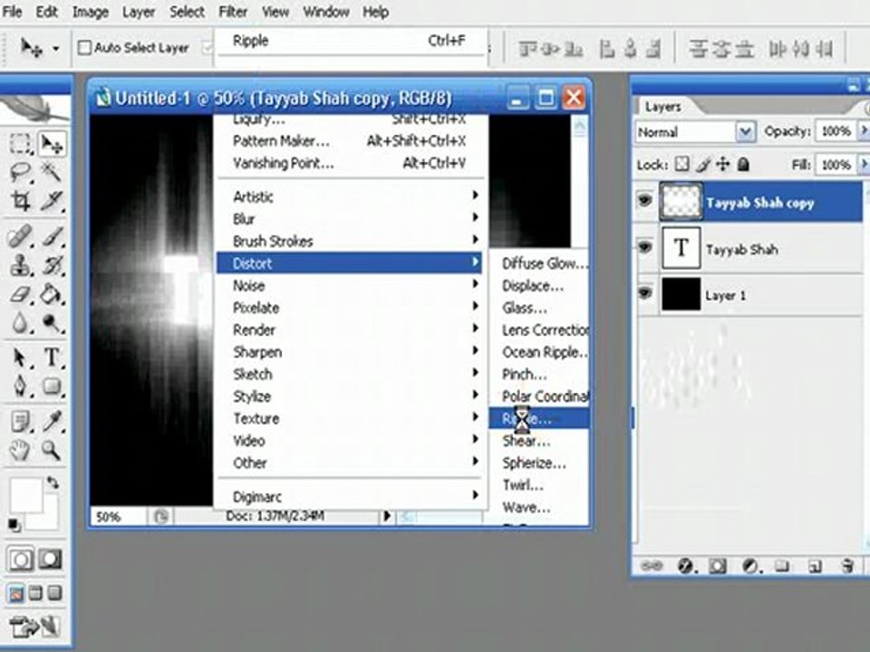Screen dimensions: 870x652
Task: Create a new layer in Layers panel
Action: coord(815,565)
